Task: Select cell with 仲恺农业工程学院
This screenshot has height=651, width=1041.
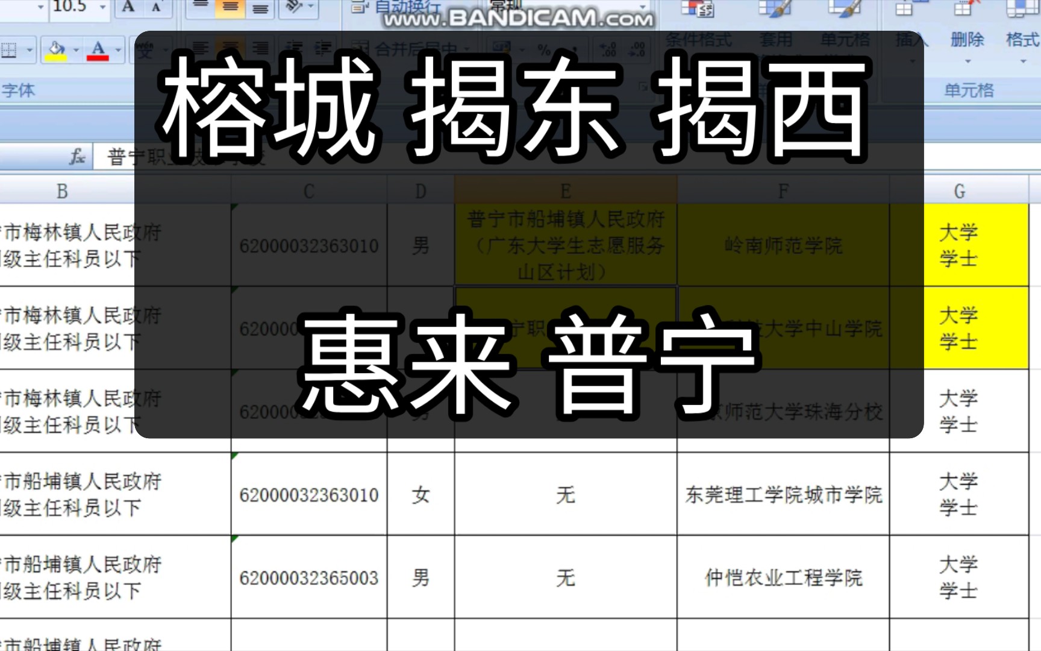Action: tap(783, 577)
